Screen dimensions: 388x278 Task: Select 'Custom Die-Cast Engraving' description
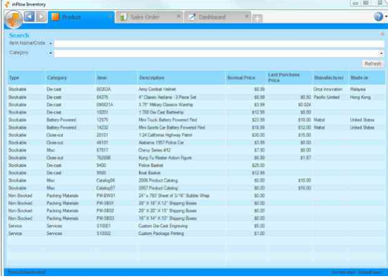163,226
